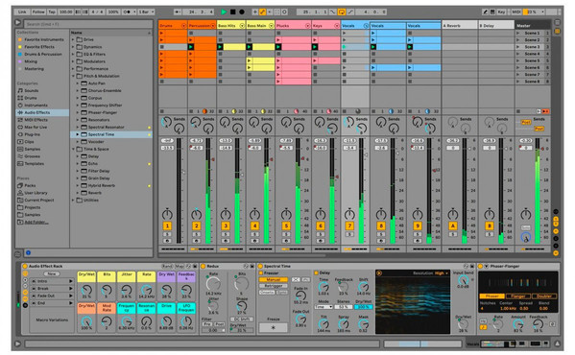This screenshot has height=355, width=575.
Task: Toggle the computer MIDI keyboard icon
Action: click(492, 12)
